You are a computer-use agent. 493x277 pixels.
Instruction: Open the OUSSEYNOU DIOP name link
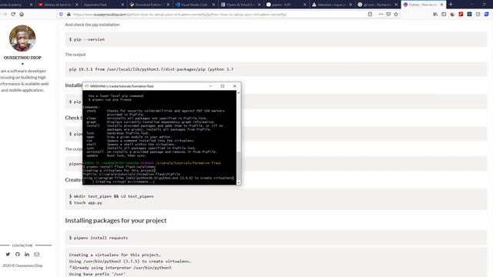(x=22, y=58)
